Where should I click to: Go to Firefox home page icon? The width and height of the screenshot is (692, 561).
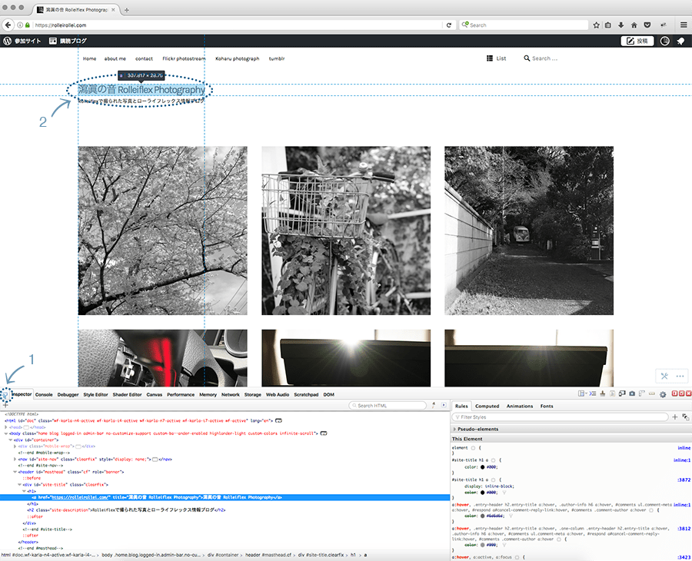click(x=634, y=25)
